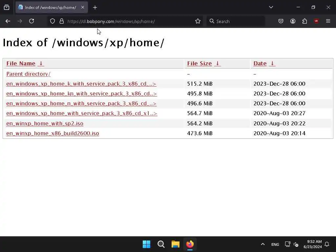Open the muted volume tray icon
This screenshot has width=336, height=252.
coord(296,244)
